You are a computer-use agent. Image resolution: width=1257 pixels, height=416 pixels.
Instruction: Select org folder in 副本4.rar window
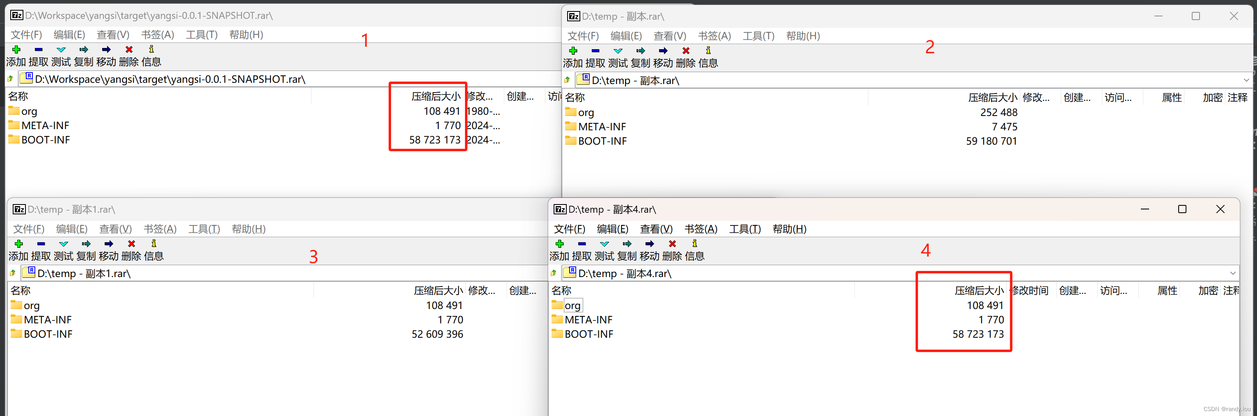pos(572,305)
